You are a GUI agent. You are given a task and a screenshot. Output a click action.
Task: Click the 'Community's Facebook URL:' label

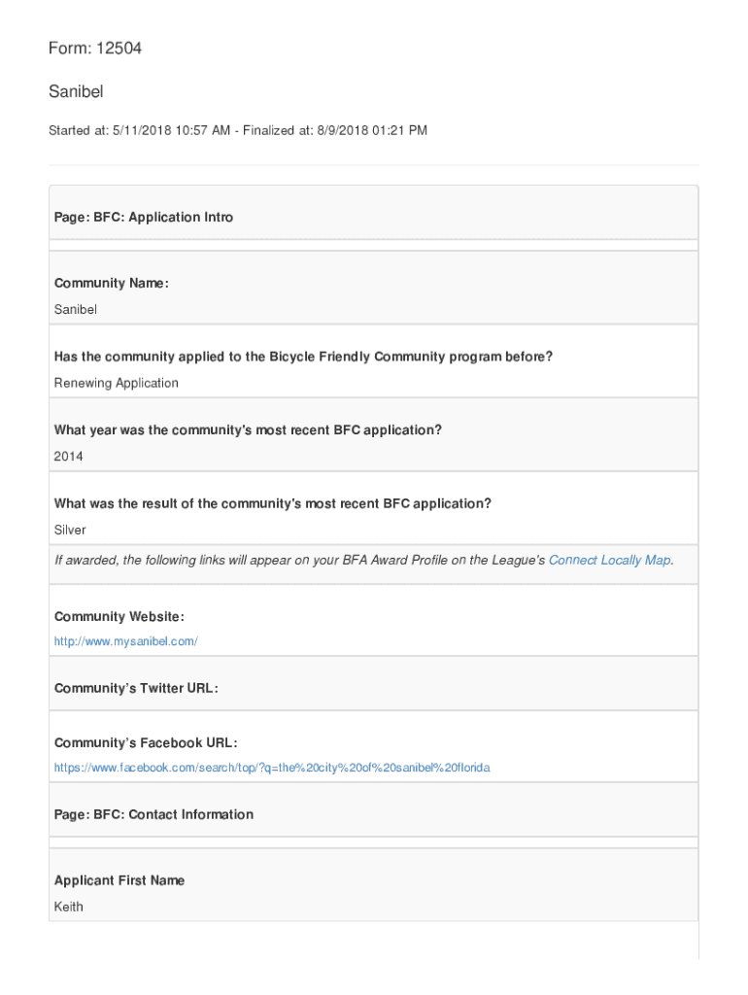point(146,742)
